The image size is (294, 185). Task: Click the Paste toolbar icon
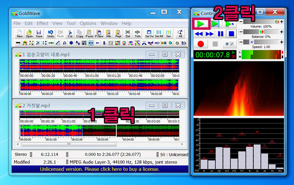click(89, 34)
